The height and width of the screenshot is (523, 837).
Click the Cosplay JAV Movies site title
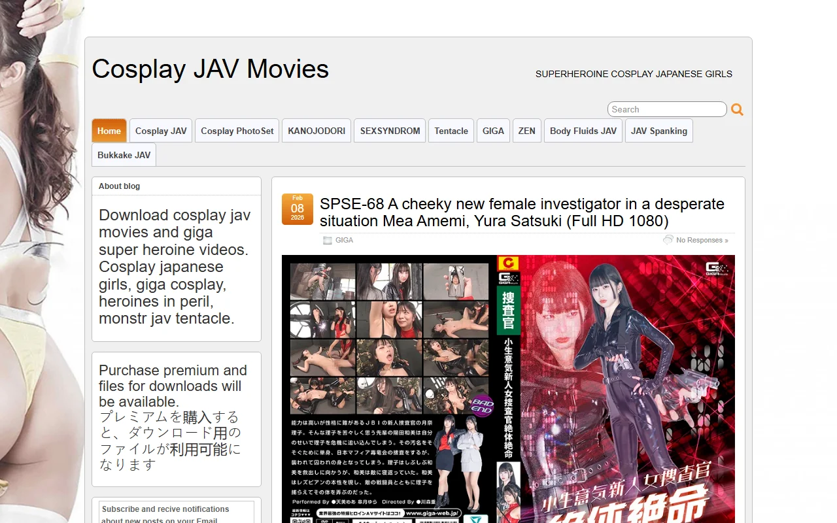[x=210, y=69]
